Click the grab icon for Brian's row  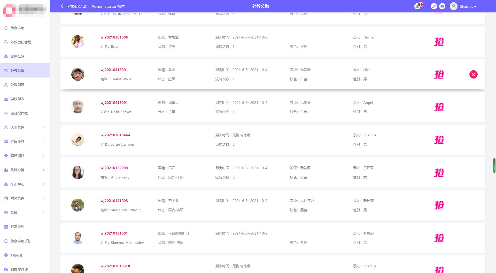(x=439, y=42)
